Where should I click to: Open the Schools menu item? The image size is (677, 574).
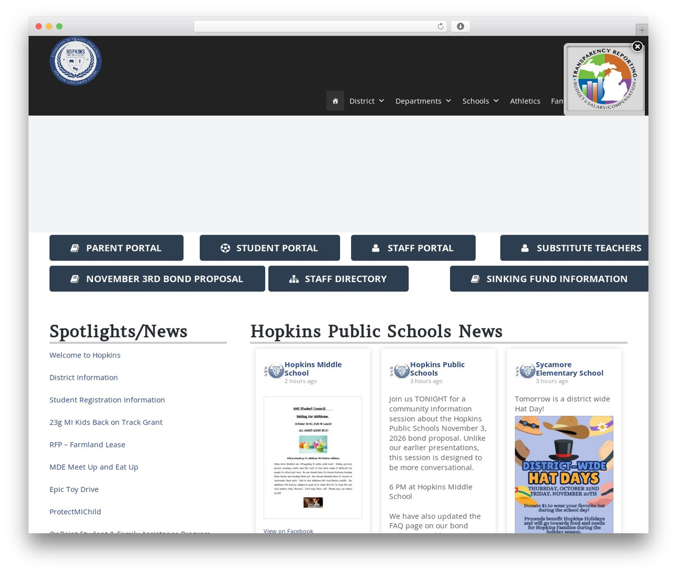[475, 101]
